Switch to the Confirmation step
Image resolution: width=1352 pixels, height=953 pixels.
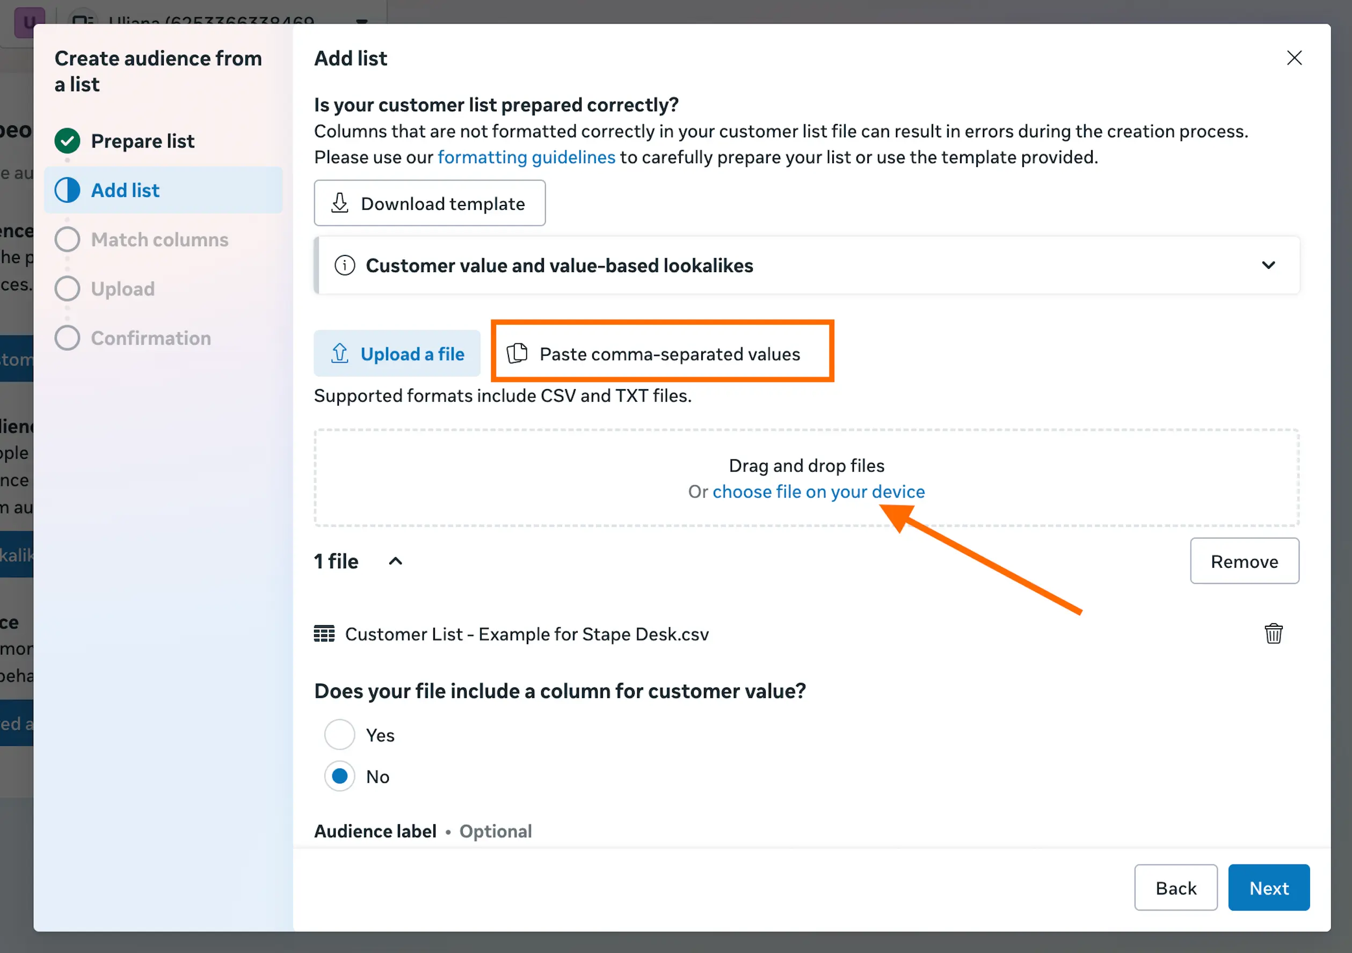[x=67, y=338]
